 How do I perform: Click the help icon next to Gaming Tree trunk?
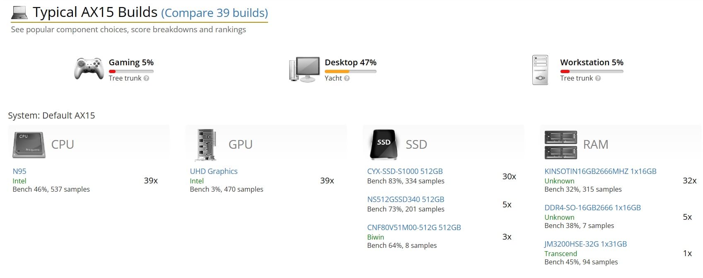coord(146,78)
